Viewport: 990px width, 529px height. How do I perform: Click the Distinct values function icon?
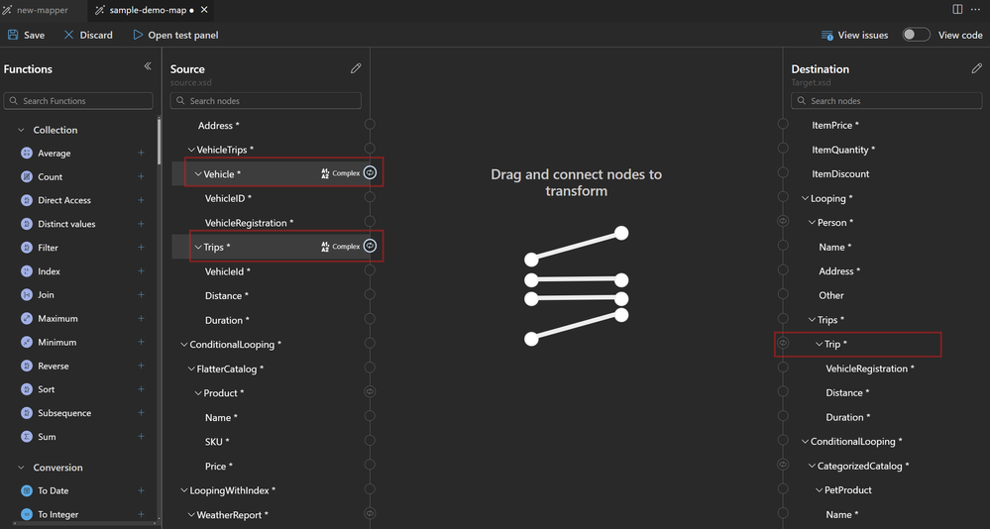[27, 224]
